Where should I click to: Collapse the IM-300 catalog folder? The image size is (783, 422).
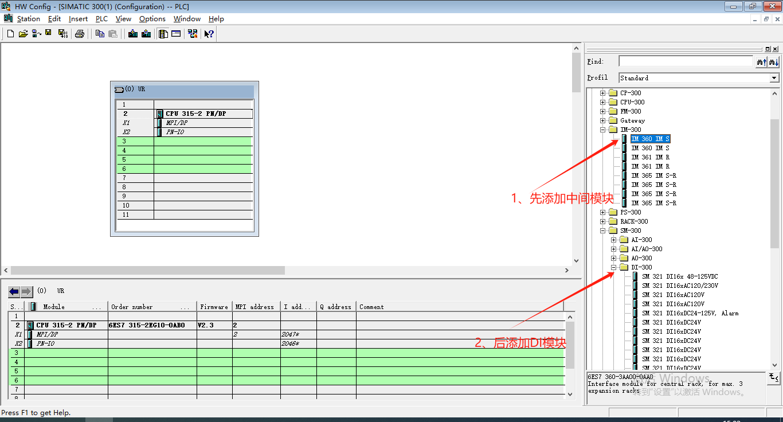(602, 130)
